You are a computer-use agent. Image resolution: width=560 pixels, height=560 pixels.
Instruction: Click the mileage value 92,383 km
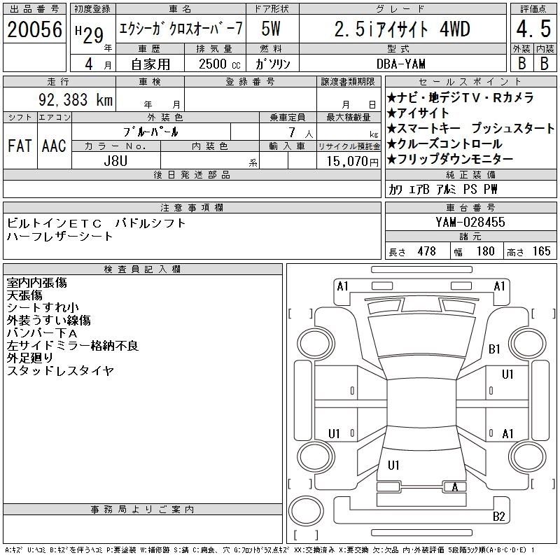coord(75,100)
